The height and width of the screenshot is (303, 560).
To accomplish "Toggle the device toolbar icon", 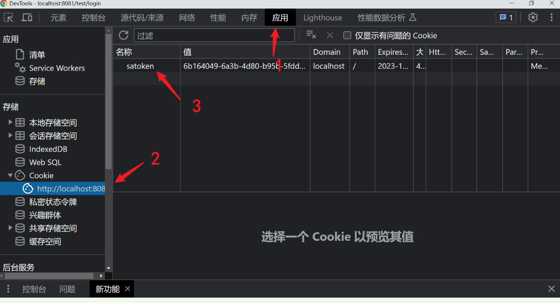I will tap(27, 18).
